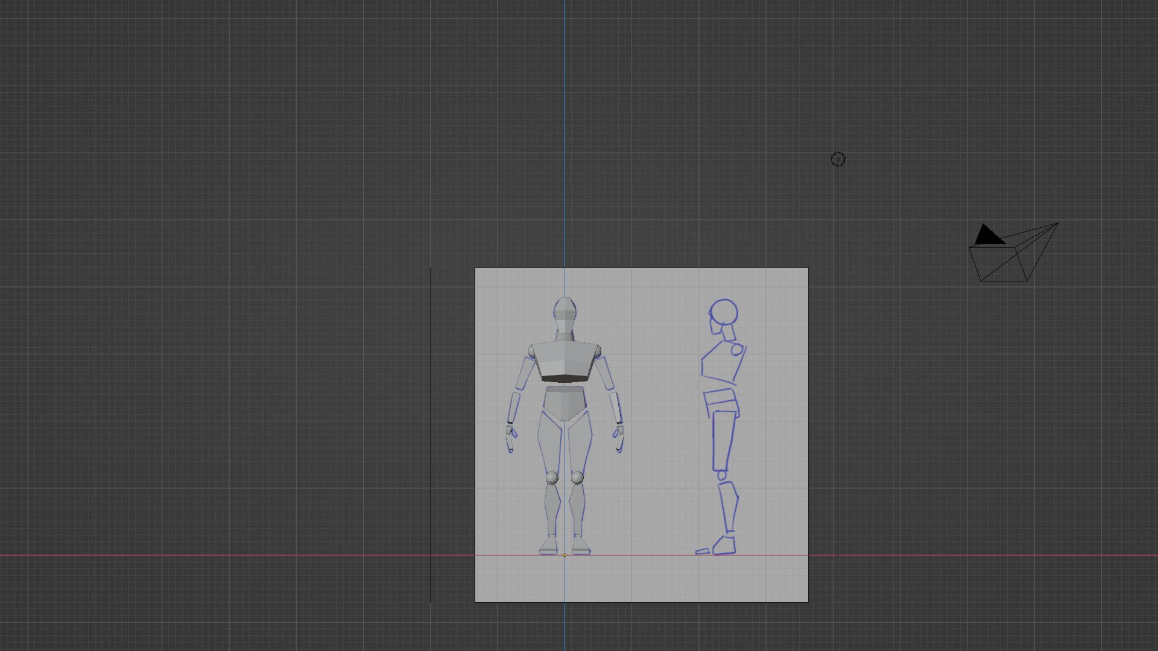
Task: Click the point light object icon
Action: pyautogui.click(x=838, y=159)
